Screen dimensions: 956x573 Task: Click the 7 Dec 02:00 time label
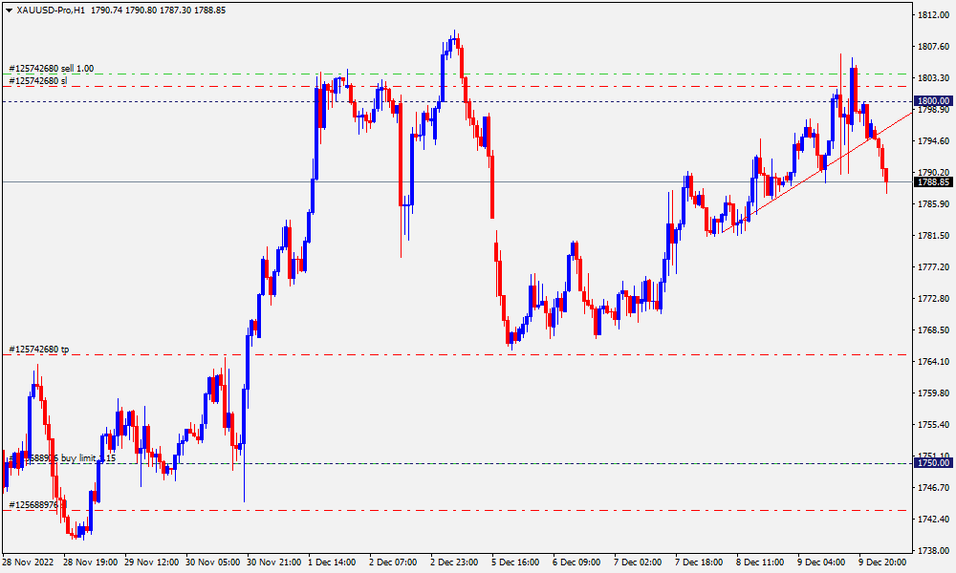(x=639, y=562)
